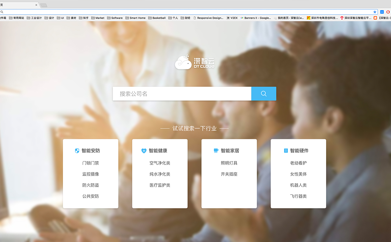The height and width of the screenshot is (242, 391).
Task: Open the 设计 bookmark folder
Action: coord(49,18)
